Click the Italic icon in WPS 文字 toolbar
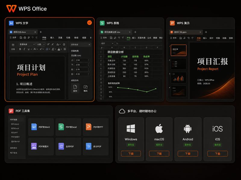The image size is (241, 180). [x=24, y=49]
